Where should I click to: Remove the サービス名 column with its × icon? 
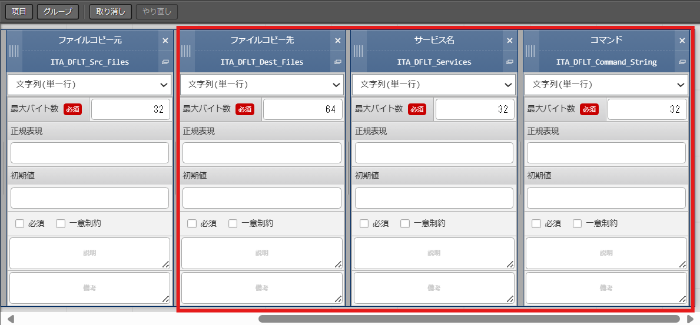coord(510,41)
